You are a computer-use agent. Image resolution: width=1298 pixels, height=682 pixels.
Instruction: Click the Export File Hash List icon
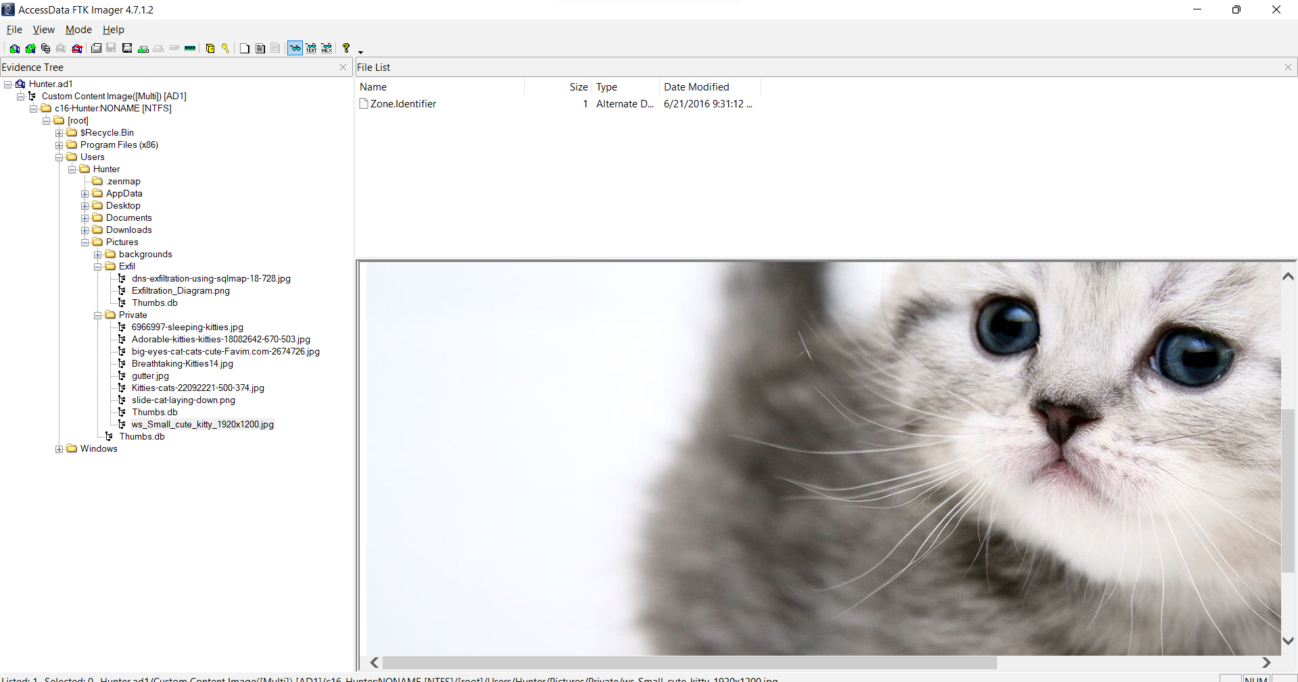pyautogui.click(x=260, y=48)
